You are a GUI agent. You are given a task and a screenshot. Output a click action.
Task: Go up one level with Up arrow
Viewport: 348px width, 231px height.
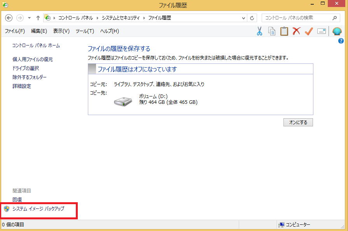tap(38, 18)
